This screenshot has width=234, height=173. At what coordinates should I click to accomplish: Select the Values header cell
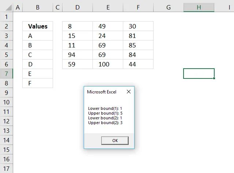(38, 26)
